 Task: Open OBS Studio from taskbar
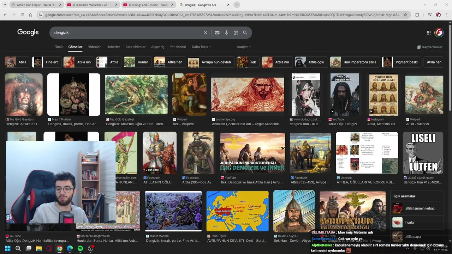click(x=91, y=248)
